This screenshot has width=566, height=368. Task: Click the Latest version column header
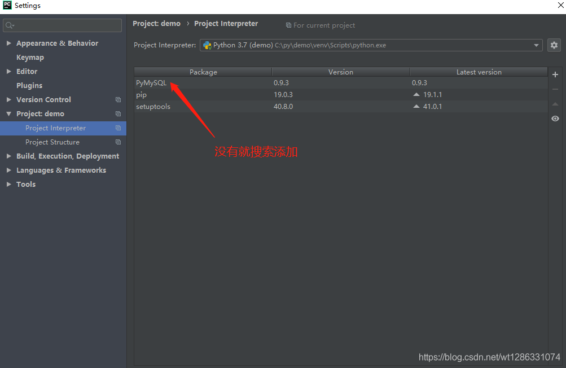pyautogui.click(x=479, y=72)
